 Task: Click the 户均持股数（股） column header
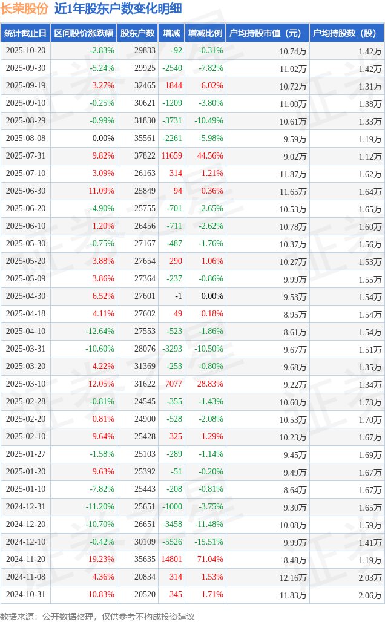coord(346,33)
